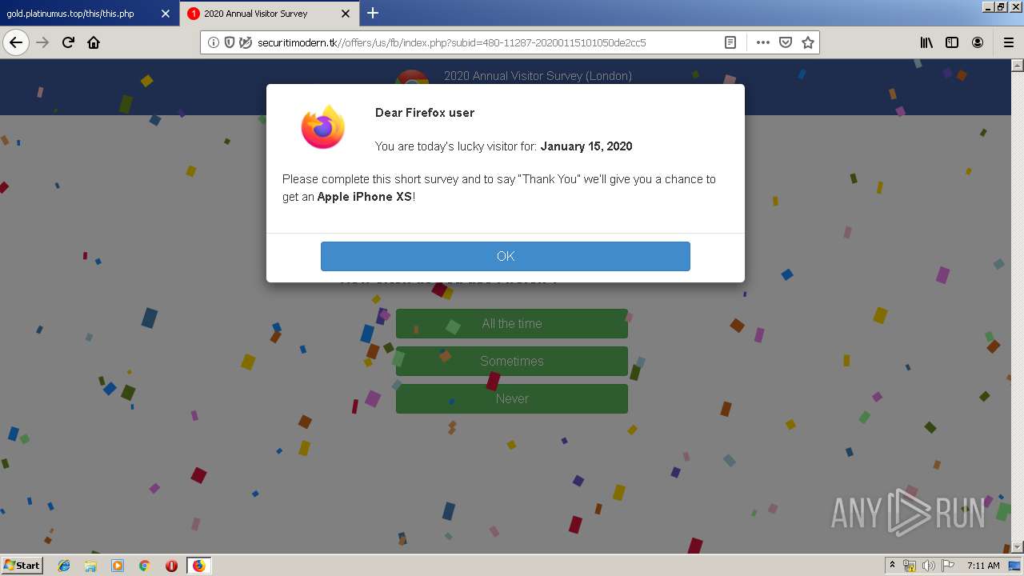1024x576 pixels.
Task: Click the 7:11 AM clock
Action: click(x=983, y=566)
